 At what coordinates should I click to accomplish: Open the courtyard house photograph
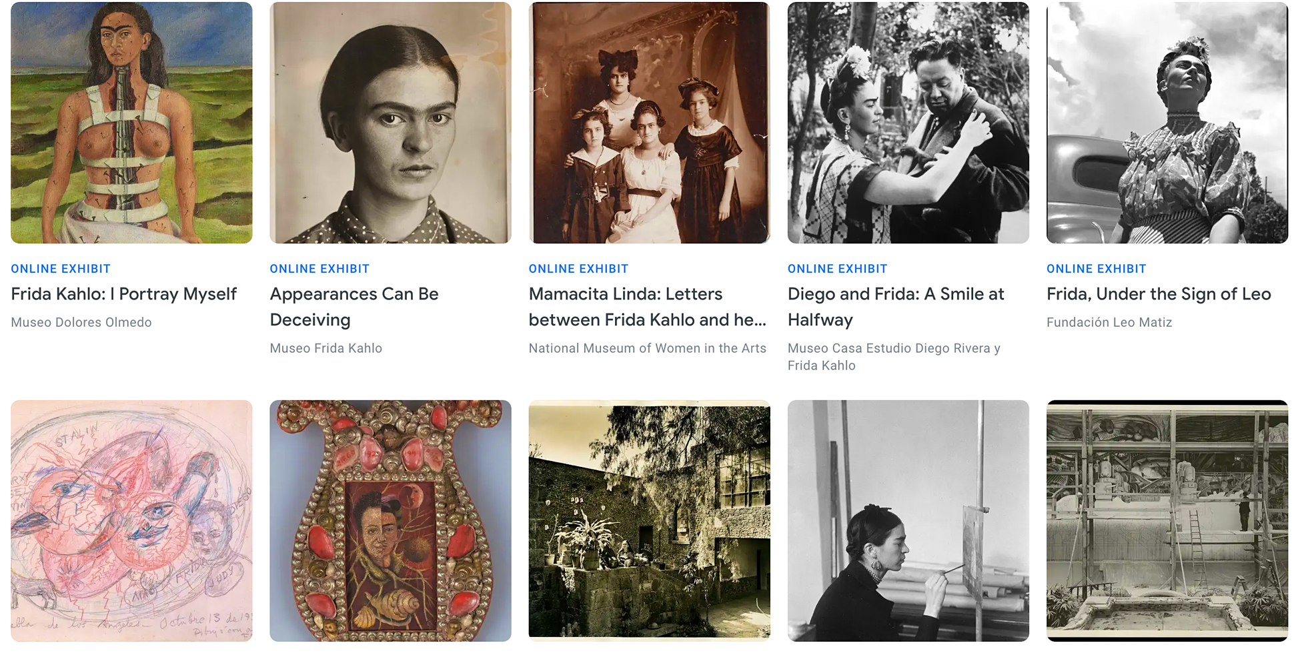tap(649, 521)
